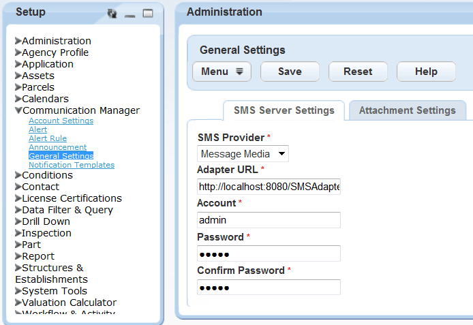Click the refresh icon in Setup header
The width and height of the screenshot is (473, 325).
112,13
